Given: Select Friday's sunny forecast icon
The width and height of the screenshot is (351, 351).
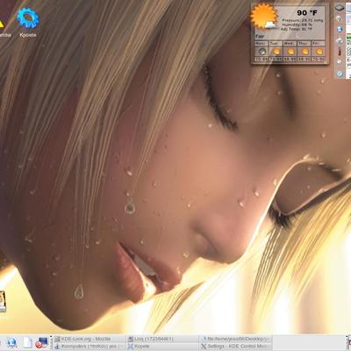Looking at the screenshot, I should 319,52.
